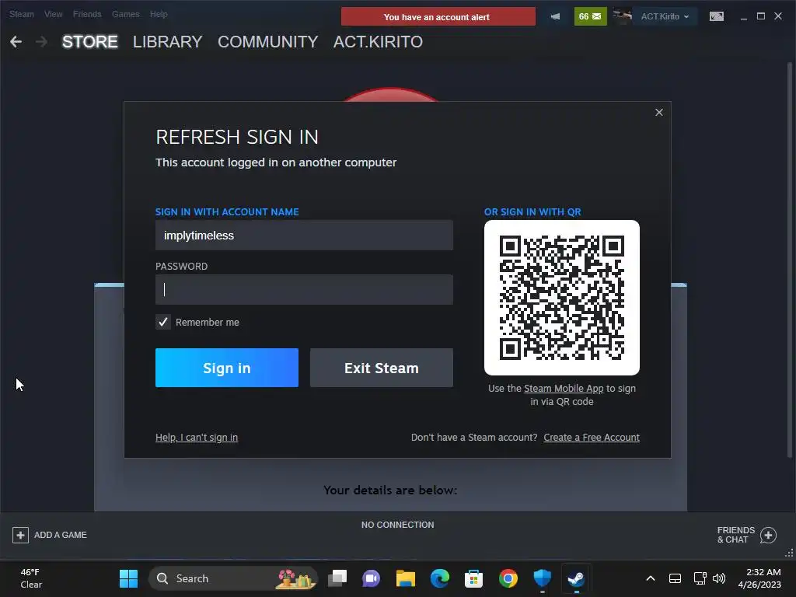Launch Google Chrome from taskbar
Image resolution: width=796 pixels, height=597 pixels.
click(x=508, y=578)
